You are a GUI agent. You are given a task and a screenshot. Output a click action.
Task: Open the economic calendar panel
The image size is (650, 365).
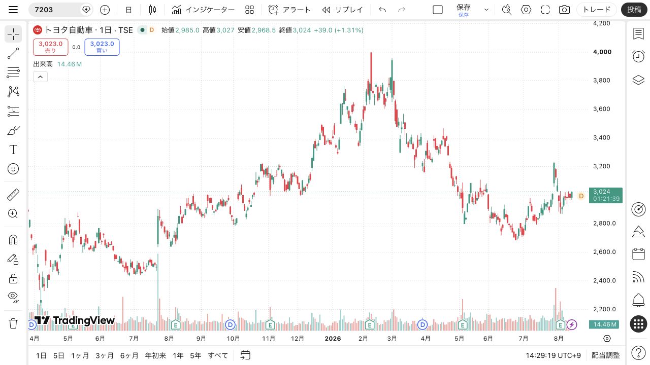tap(638, 254)
